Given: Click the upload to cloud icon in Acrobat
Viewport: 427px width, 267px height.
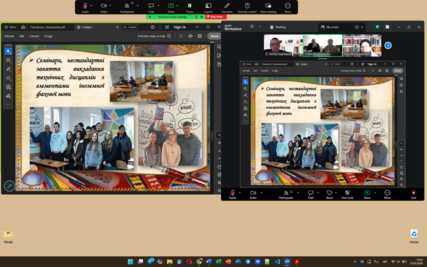Looking at the screenshot, I should [190, 36].
